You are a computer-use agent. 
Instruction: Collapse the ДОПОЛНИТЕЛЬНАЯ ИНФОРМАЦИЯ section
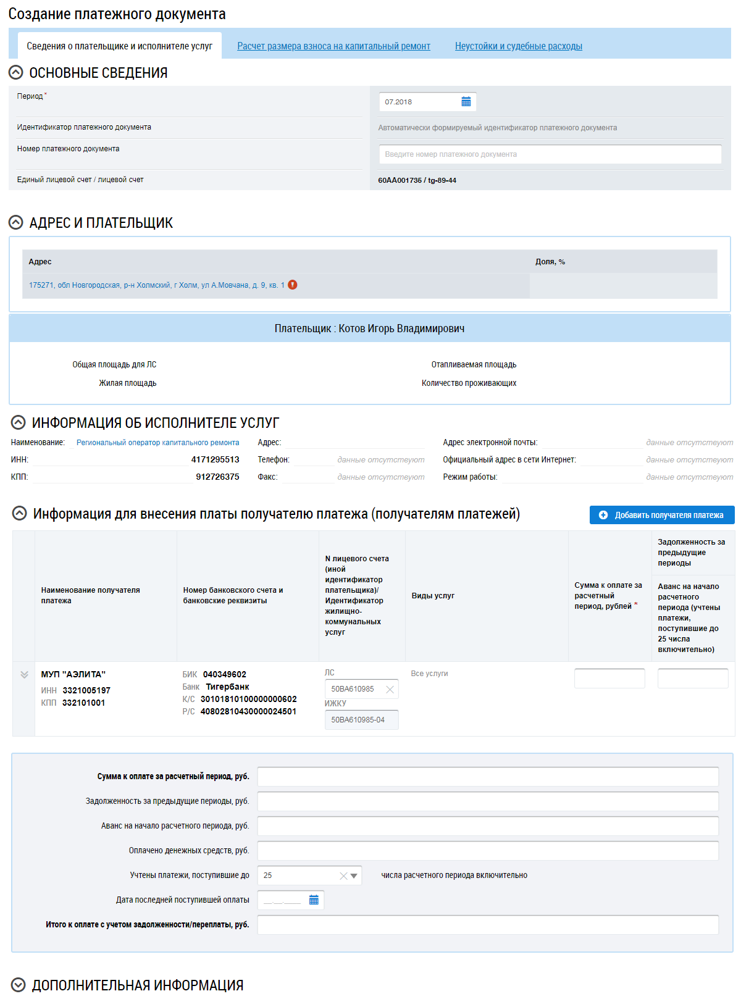[18, 985]
